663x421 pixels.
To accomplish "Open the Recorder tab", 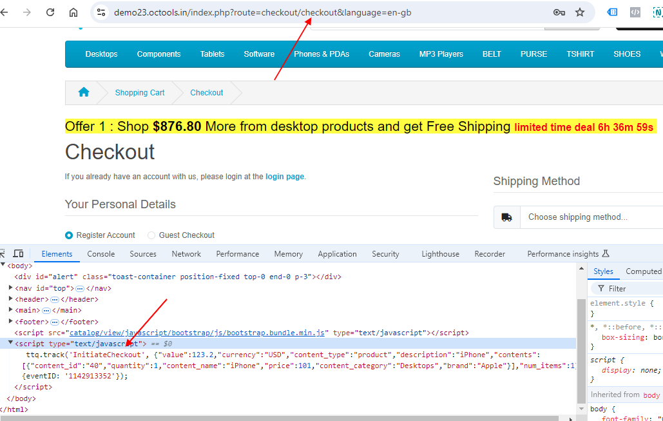I will (490, 254).
